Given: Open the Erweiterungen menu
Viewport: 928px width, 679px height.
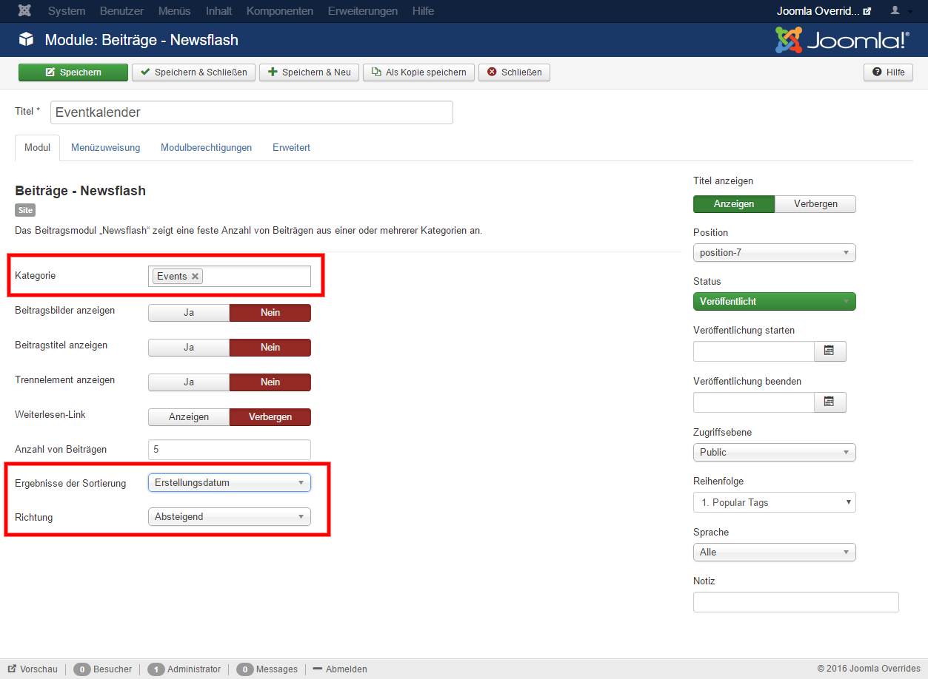Looking at the screenshot, I should [362, 11].
